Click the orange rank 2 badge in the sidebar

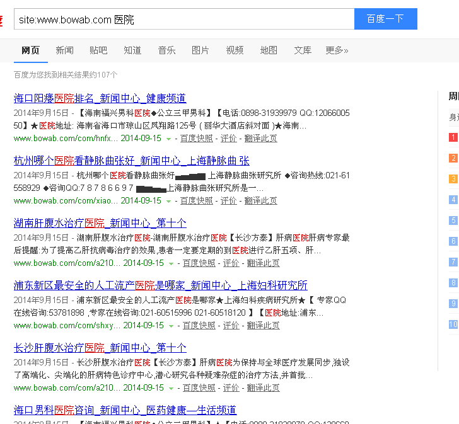453,158
